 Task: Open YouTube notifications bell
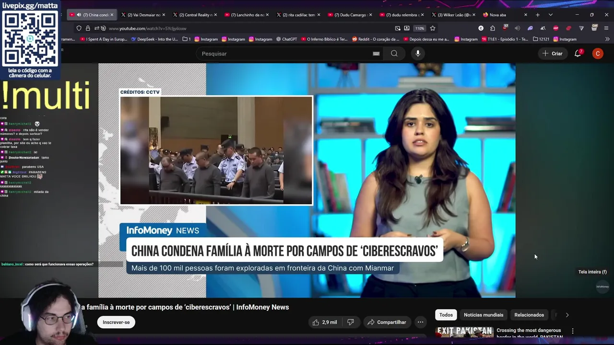click(x=578, y=54)
